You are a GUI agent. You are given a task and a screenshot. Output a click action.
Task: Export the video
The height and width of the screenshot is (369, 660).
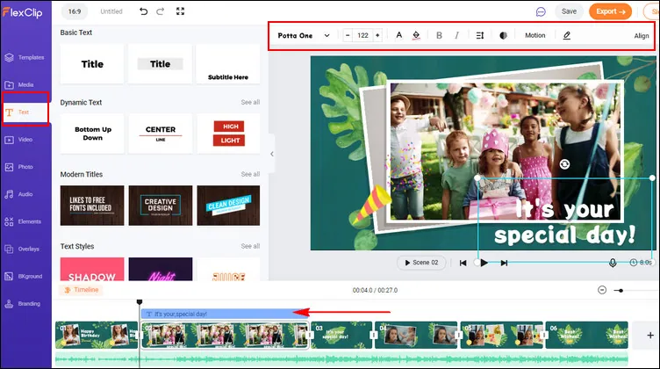[x=610, y=11]
